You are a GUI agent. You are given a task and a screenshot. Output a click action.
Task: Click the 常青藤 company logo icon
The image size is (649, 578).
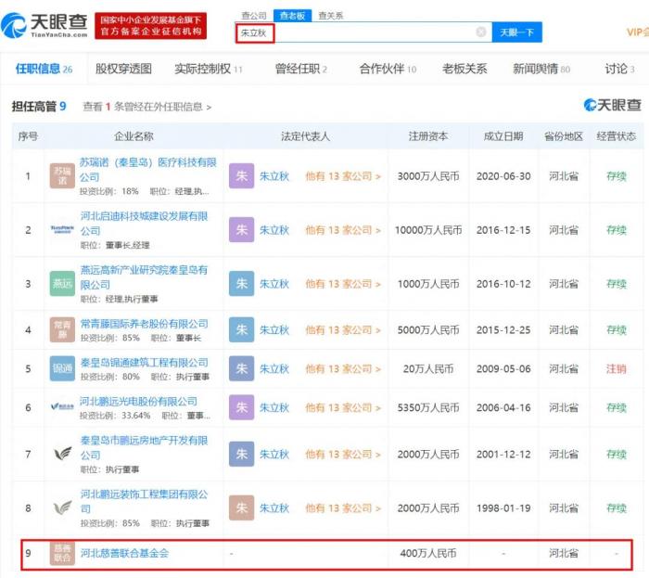pyautogui.click(x=62, y=330)
